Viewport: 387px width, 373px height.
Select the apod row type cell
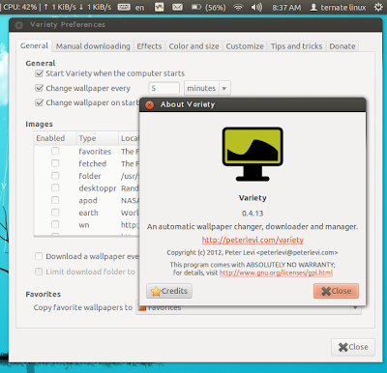click(88, 200)
